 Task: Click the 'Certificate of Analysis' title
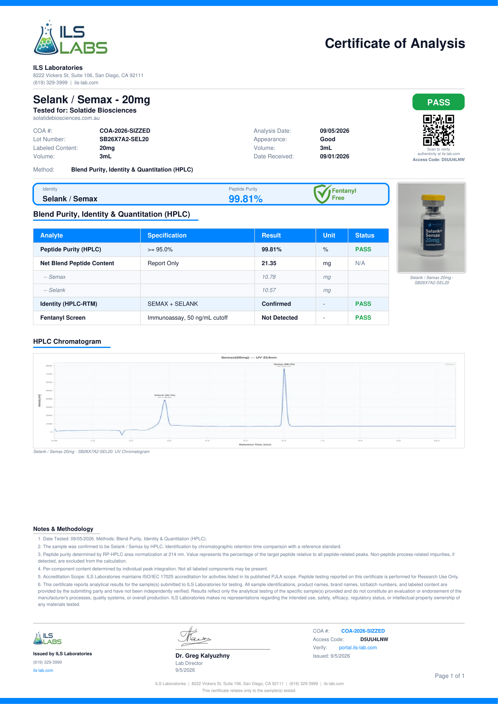pyautogui.click(x=395, y=44)
